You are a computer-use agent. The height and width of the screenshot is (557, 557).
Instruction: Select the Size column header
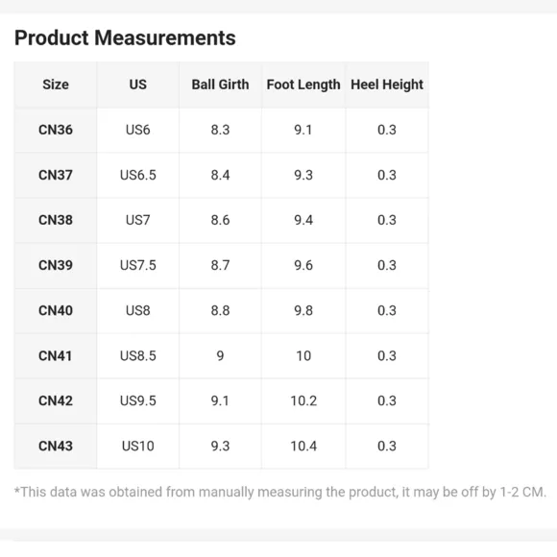tap(56, 85)
